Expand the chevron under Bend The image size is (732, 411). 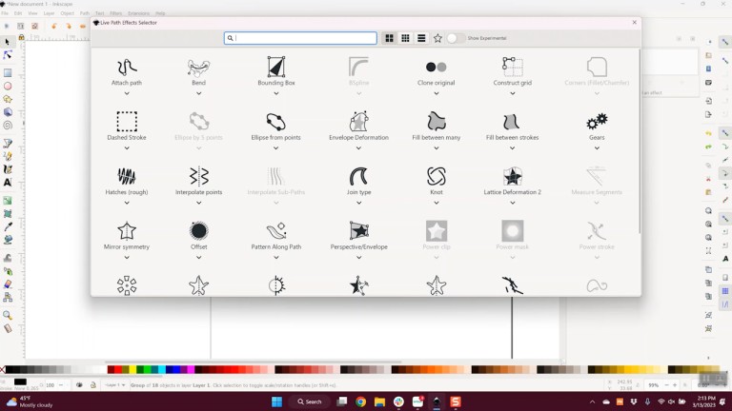[198, 93]
